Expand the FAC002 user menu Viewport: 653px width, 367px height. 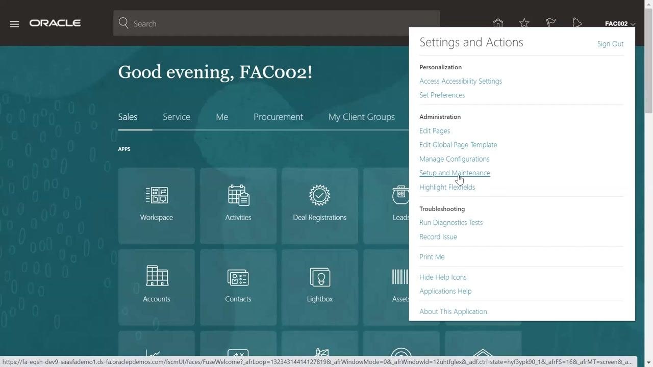(620, 23)
